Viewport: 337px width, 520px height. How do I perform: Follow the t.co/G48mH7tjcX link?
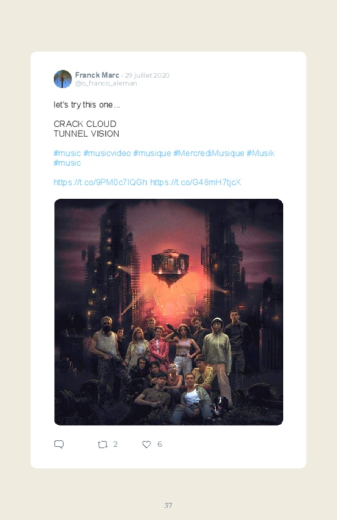196,182
